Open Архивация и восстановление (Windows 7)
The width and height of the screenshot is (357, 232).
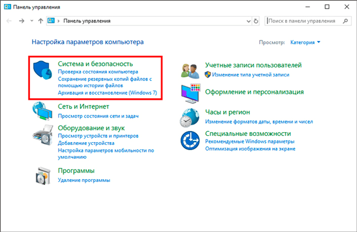(108, 93)
